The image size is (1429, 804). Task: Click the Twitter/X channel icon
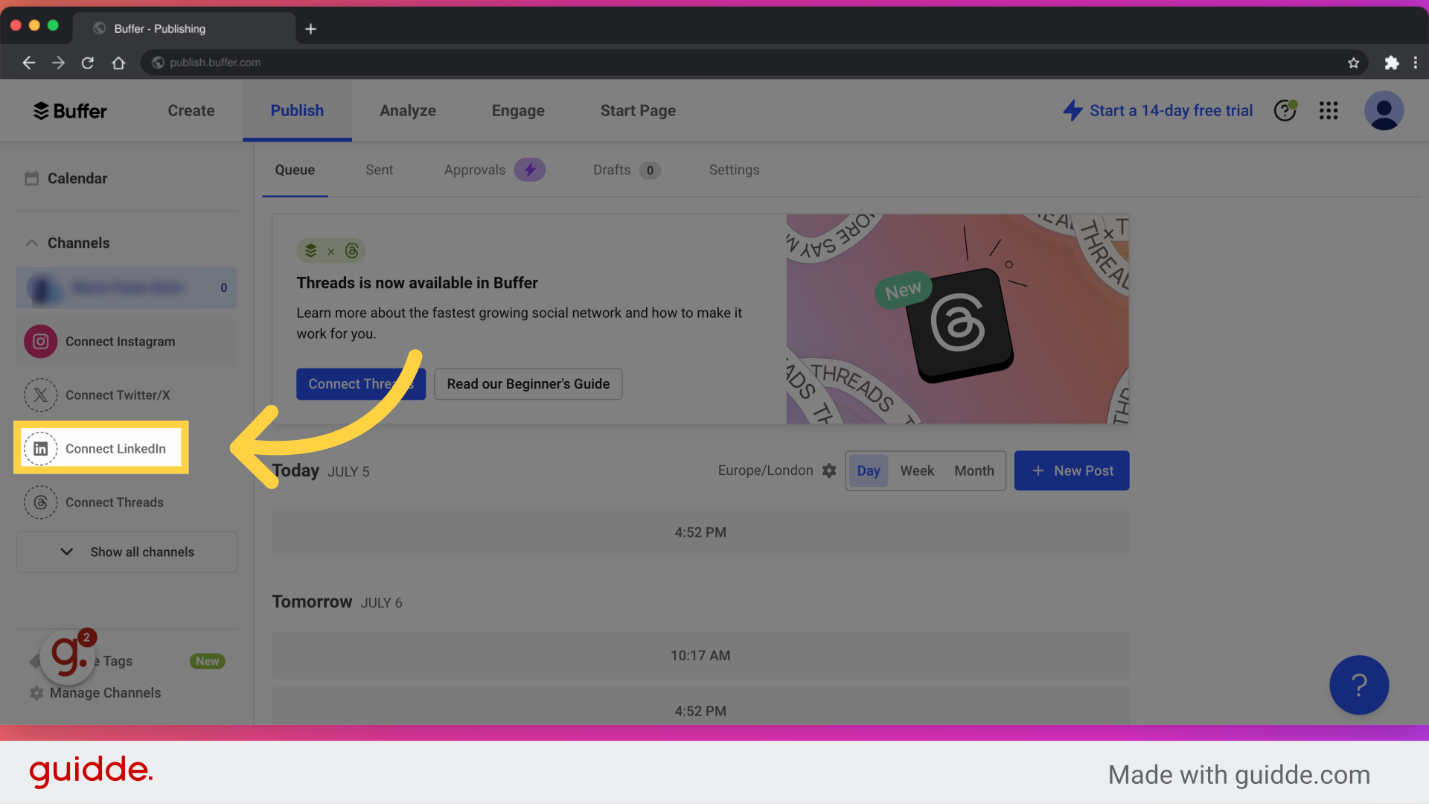coord(40,395)
